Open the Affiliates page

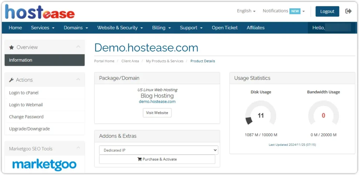click(256, 28)
